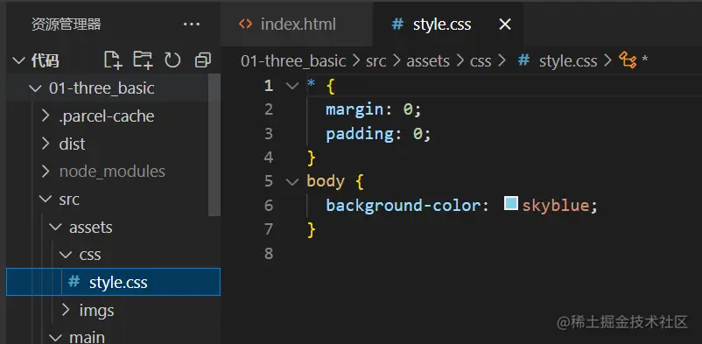Click the New Folder icon in explorer

point(143,60)
